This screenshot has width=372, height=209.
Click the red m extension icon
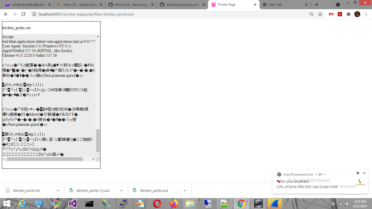tap(331, 14)
